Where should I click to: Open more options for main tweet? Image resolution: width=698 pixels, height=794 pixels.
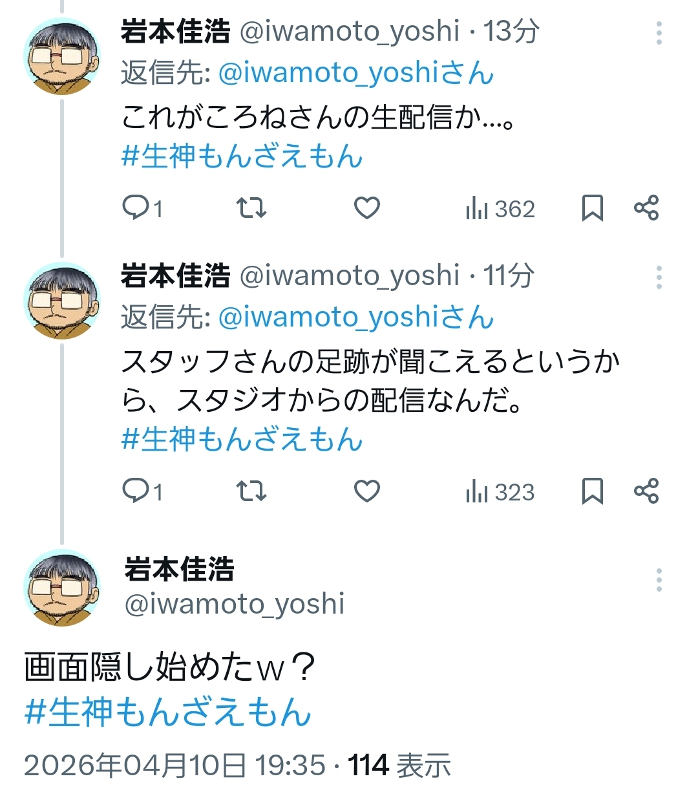pos(659,580)
